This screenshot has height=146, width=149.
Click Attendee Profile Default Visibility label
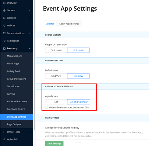(x=62, y=128)
